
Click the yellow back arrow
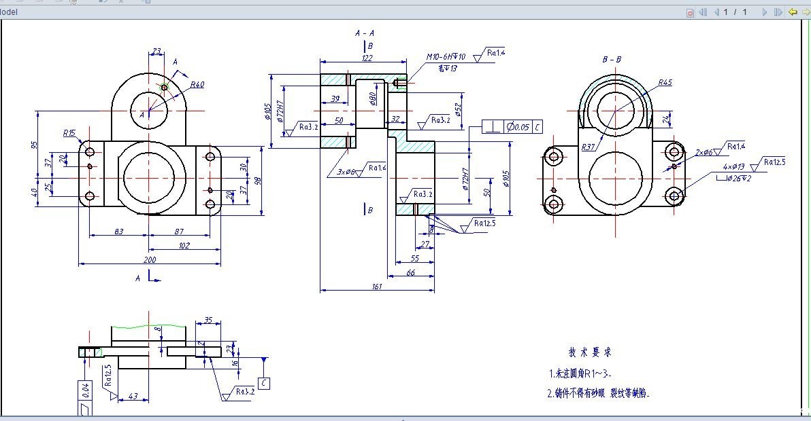point(793,12)
